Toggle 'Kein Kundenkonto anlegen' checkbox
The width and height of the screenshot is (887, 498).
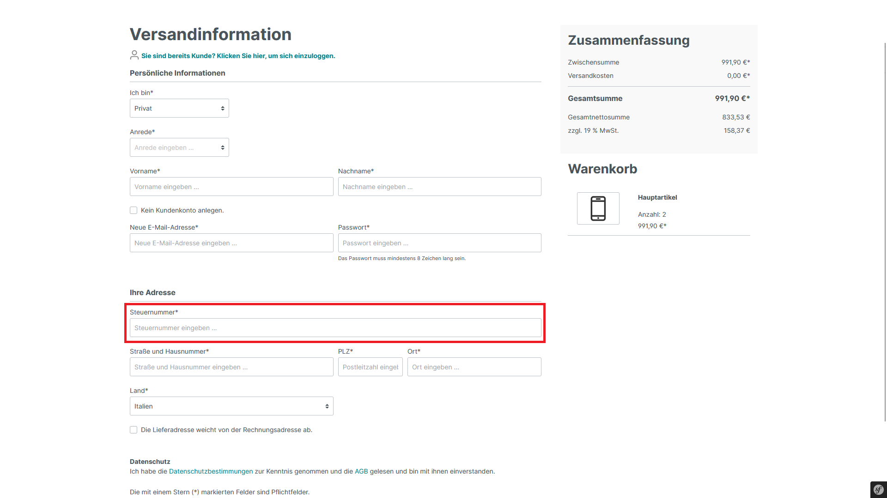(x=134, y=210)
